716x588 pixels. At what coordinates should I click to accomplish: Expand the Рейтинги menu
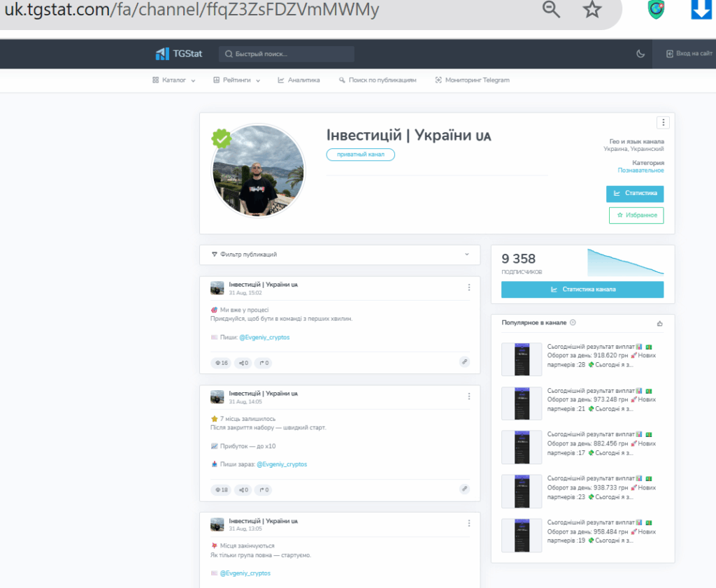tap(236, 80)
